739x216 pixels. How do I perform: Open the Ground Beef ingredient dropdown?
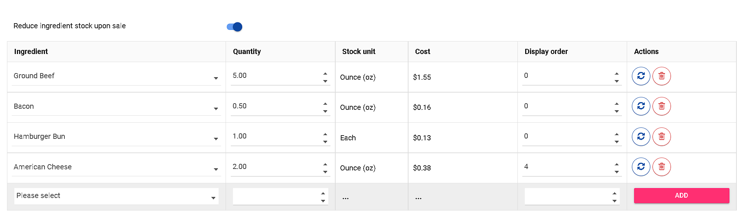click(116, 76)
